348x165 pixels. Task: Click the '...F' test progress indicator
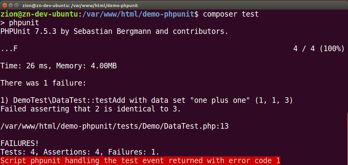tap(9, 48)
